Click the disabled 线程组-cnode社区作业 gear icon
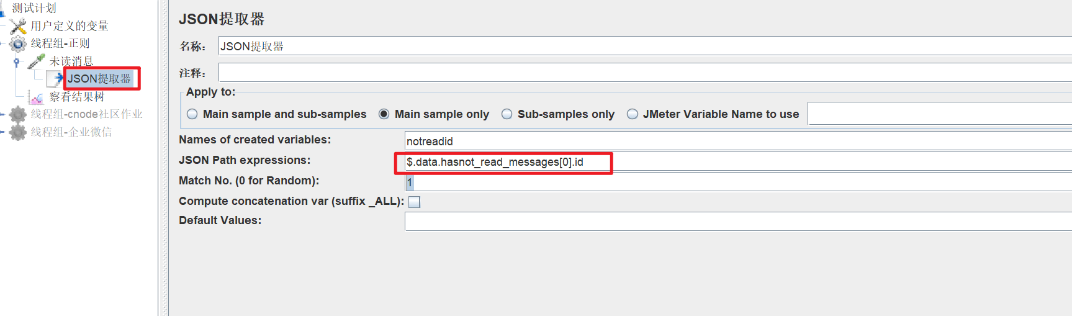 (18, 114)
